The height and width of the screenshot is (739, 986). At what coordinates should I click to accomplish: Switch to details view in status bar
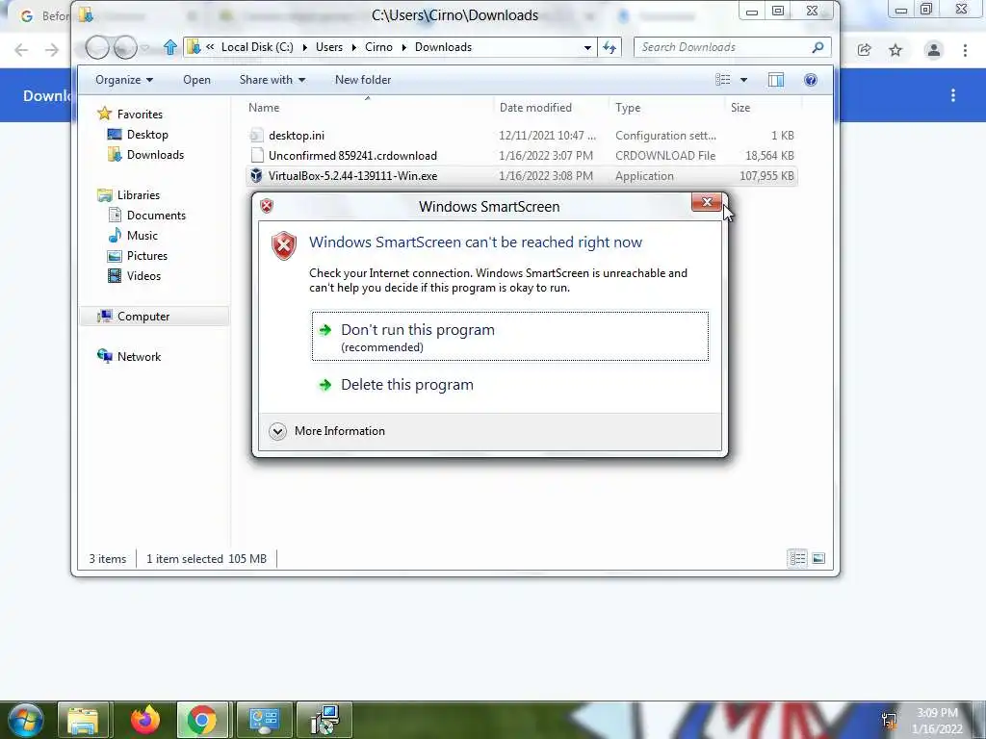(x=797, y=558)
